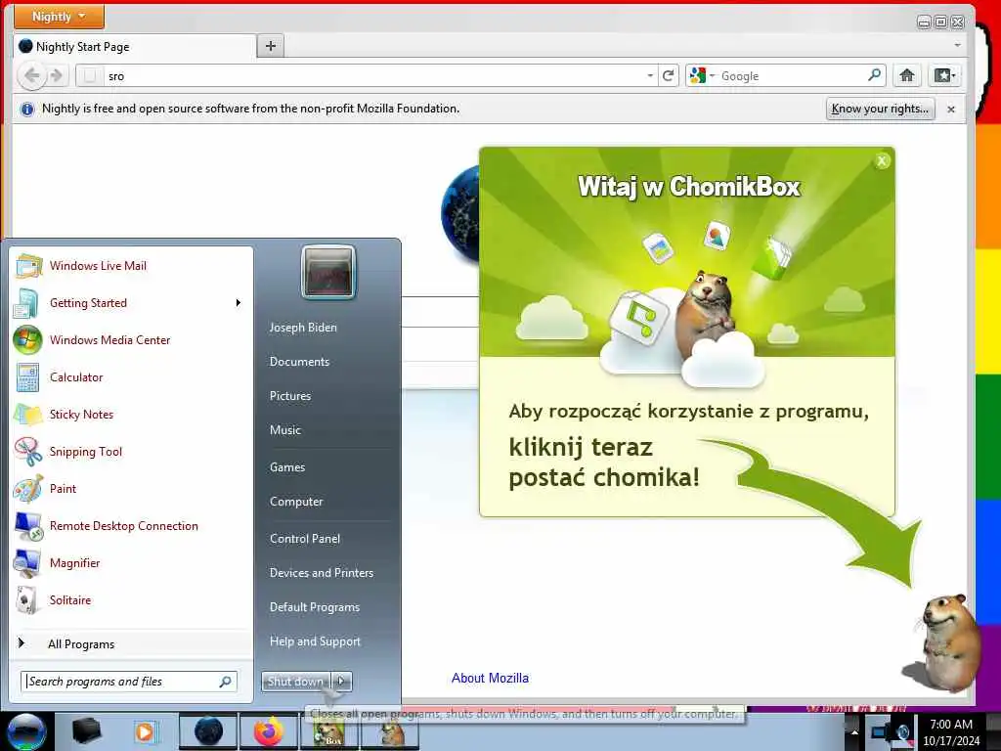
Task: Expand the Getting Started submenu arrow
Action: pos(239,303)
